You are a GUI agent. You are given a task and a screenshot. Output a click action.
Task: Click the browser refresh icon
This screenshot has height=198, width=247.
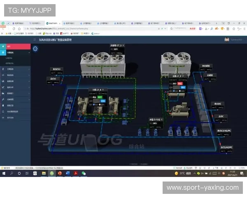click(13, 29)
